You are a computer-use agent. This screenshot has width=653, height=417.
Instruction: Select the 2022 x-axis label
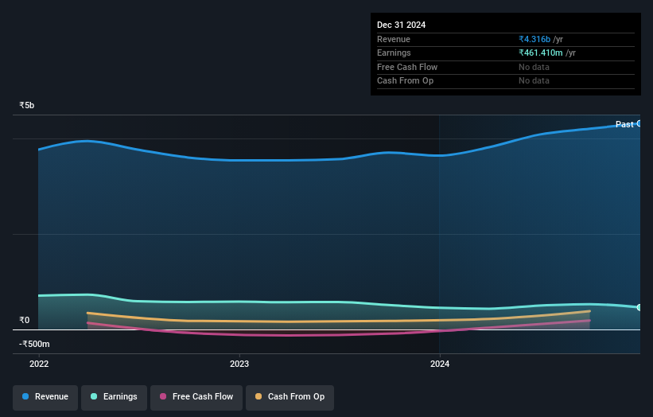[x=39, y=364]
